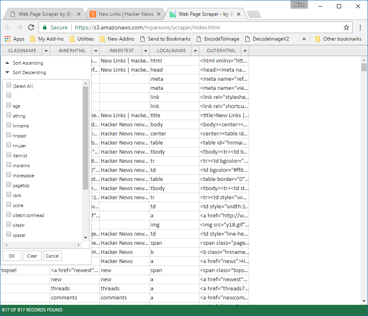Close the Hacker News tab
368x316 pixels.
pos(159,14)
